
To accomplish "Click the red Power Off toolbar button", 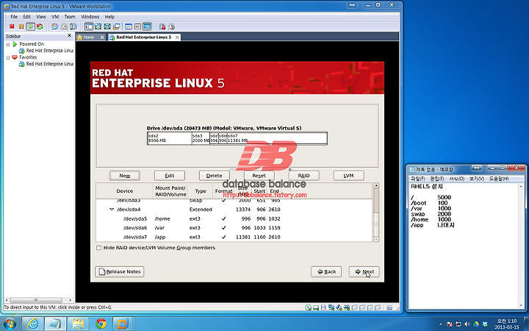I will pos(12,26).
